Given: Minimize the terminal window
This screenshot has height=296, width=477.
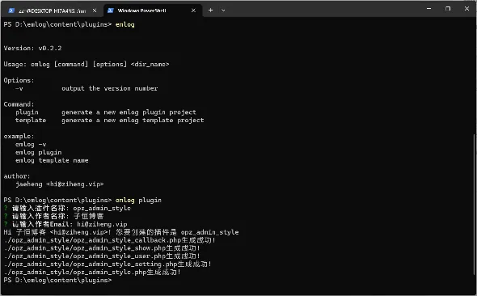Looking at the screenshot, I should [429, 9].
